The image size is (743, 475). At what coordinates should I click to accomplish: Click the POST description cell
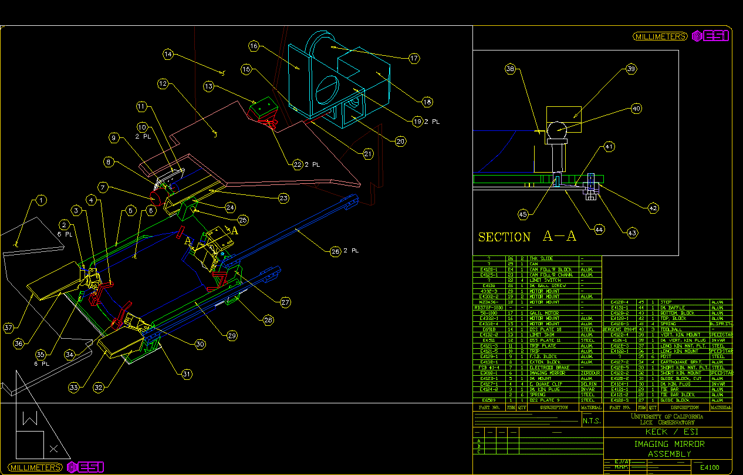pyautogui.click(x=666, y=356)
